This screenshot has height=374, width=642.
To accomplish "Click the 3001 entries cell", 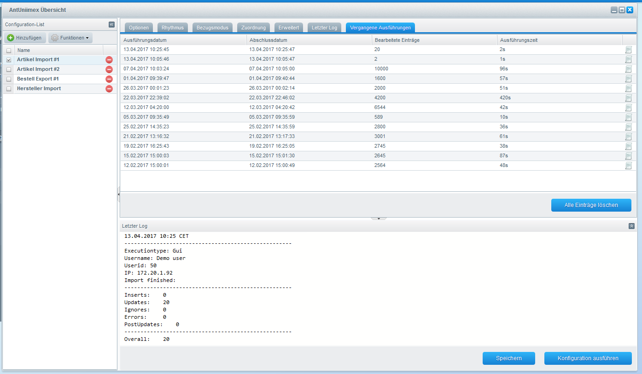I will tap(434, 137).
